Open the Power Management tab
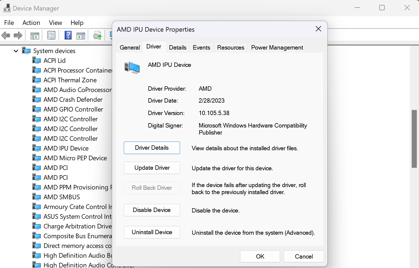The height and width of the screenshot is (268, 419). point(277,47)
